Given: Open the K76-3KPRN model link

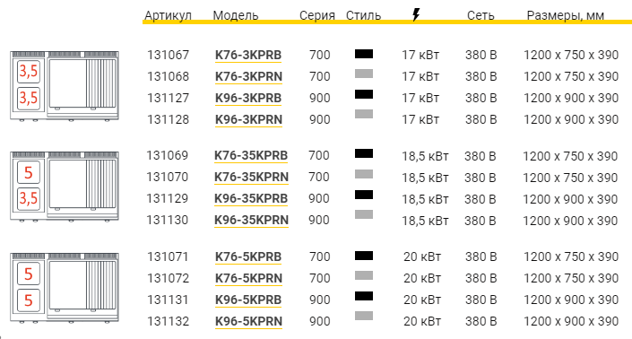Looking at the screenshot, I should click(x=248, y=76).
